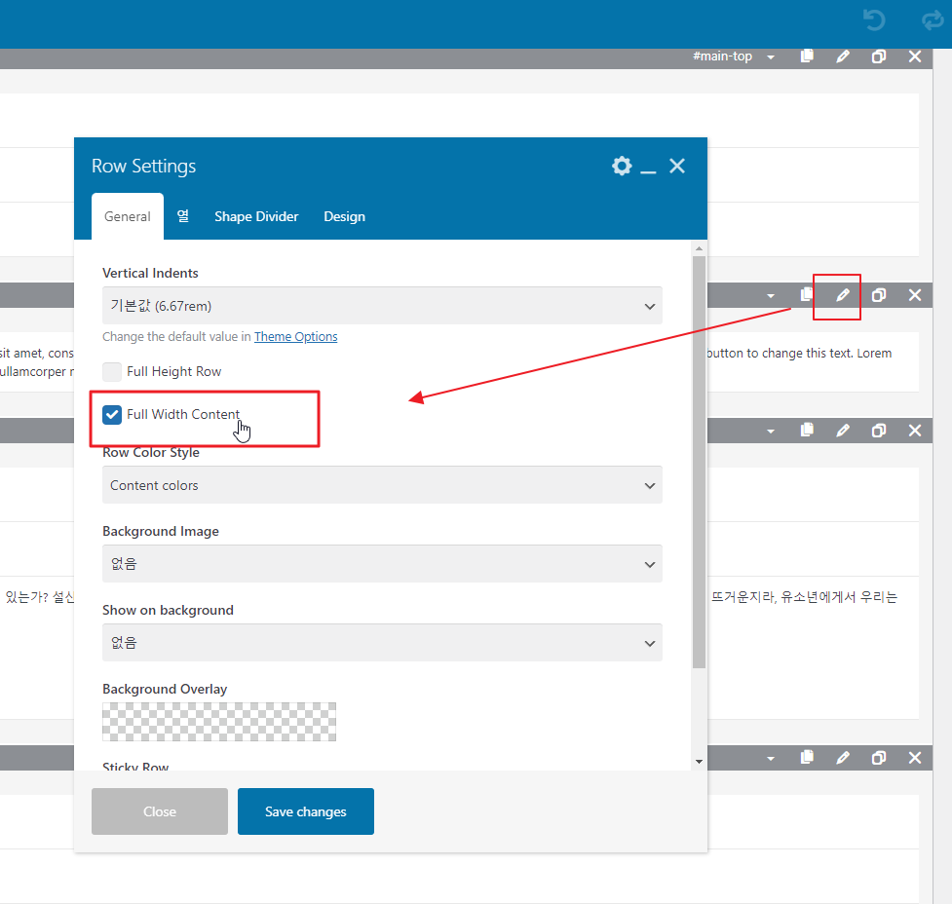Open the Design tab
This screenshot has height=904, width=952.
(x=344, y=216)
